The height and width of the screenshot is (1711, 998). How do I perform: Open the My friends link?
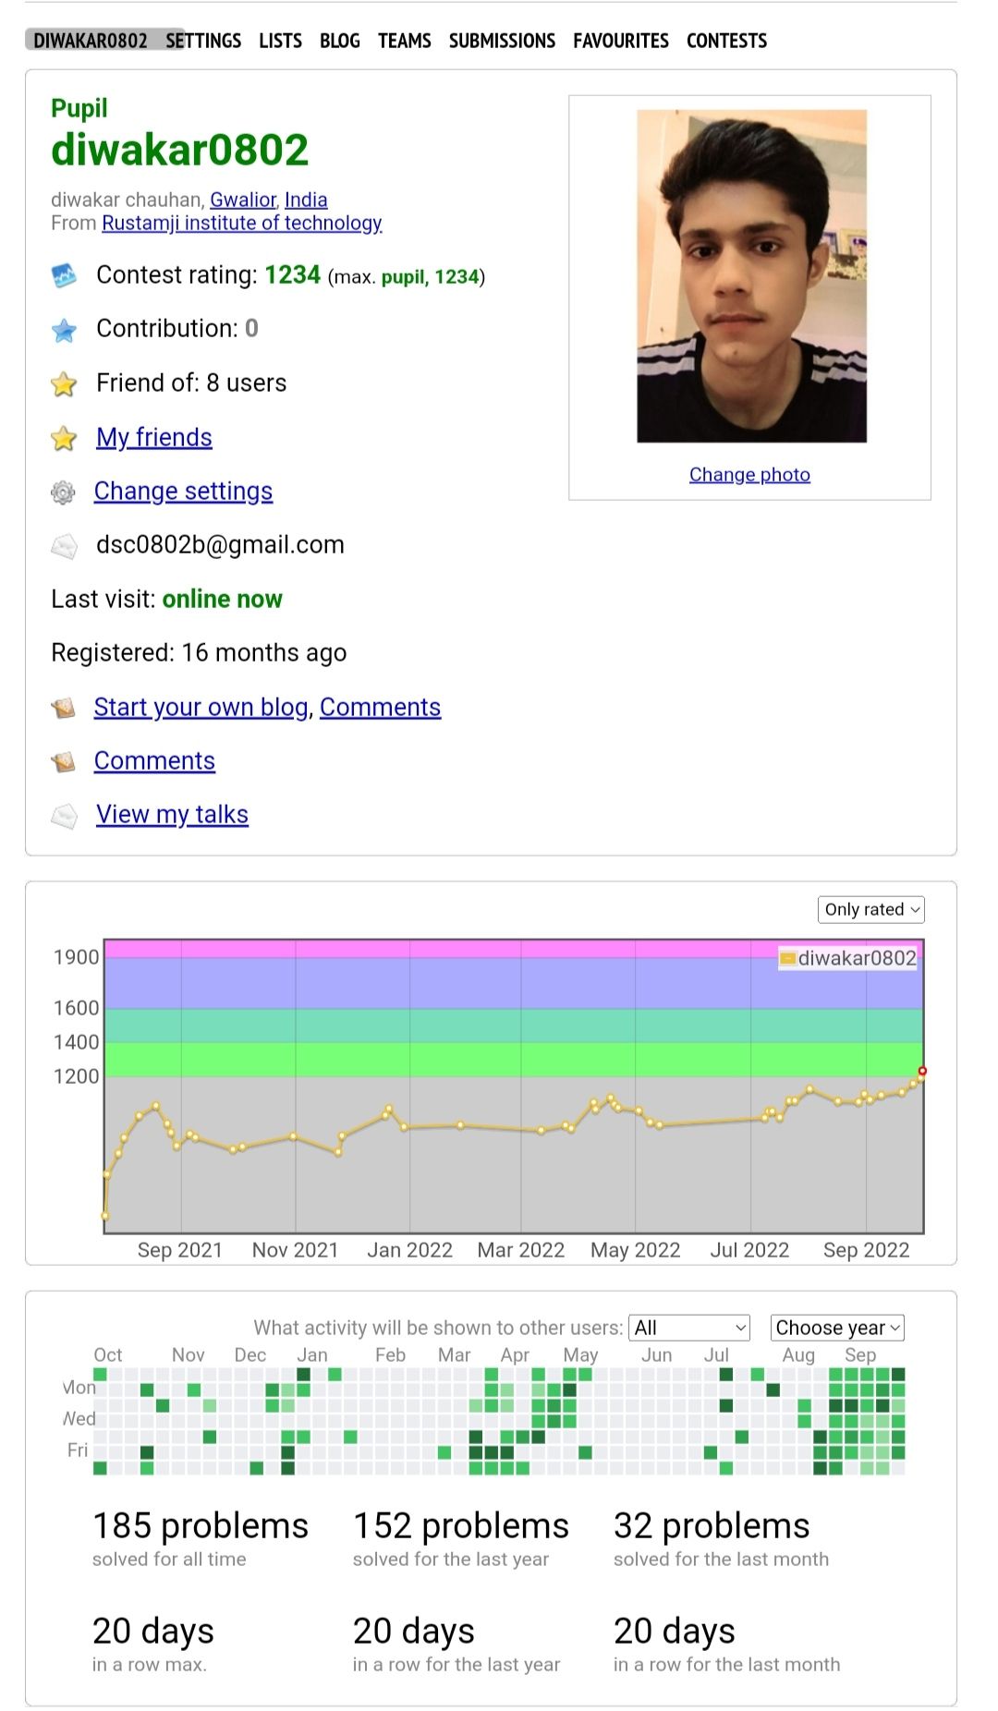coord(154,437)
